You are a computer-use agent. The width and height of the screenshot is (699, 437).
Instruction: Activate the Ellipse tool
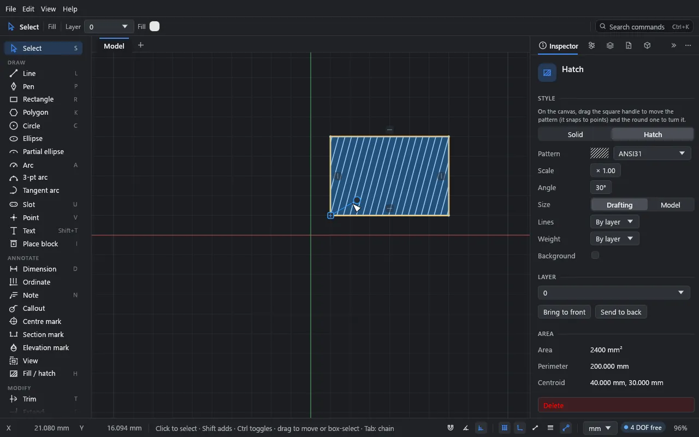pos(43,139)
